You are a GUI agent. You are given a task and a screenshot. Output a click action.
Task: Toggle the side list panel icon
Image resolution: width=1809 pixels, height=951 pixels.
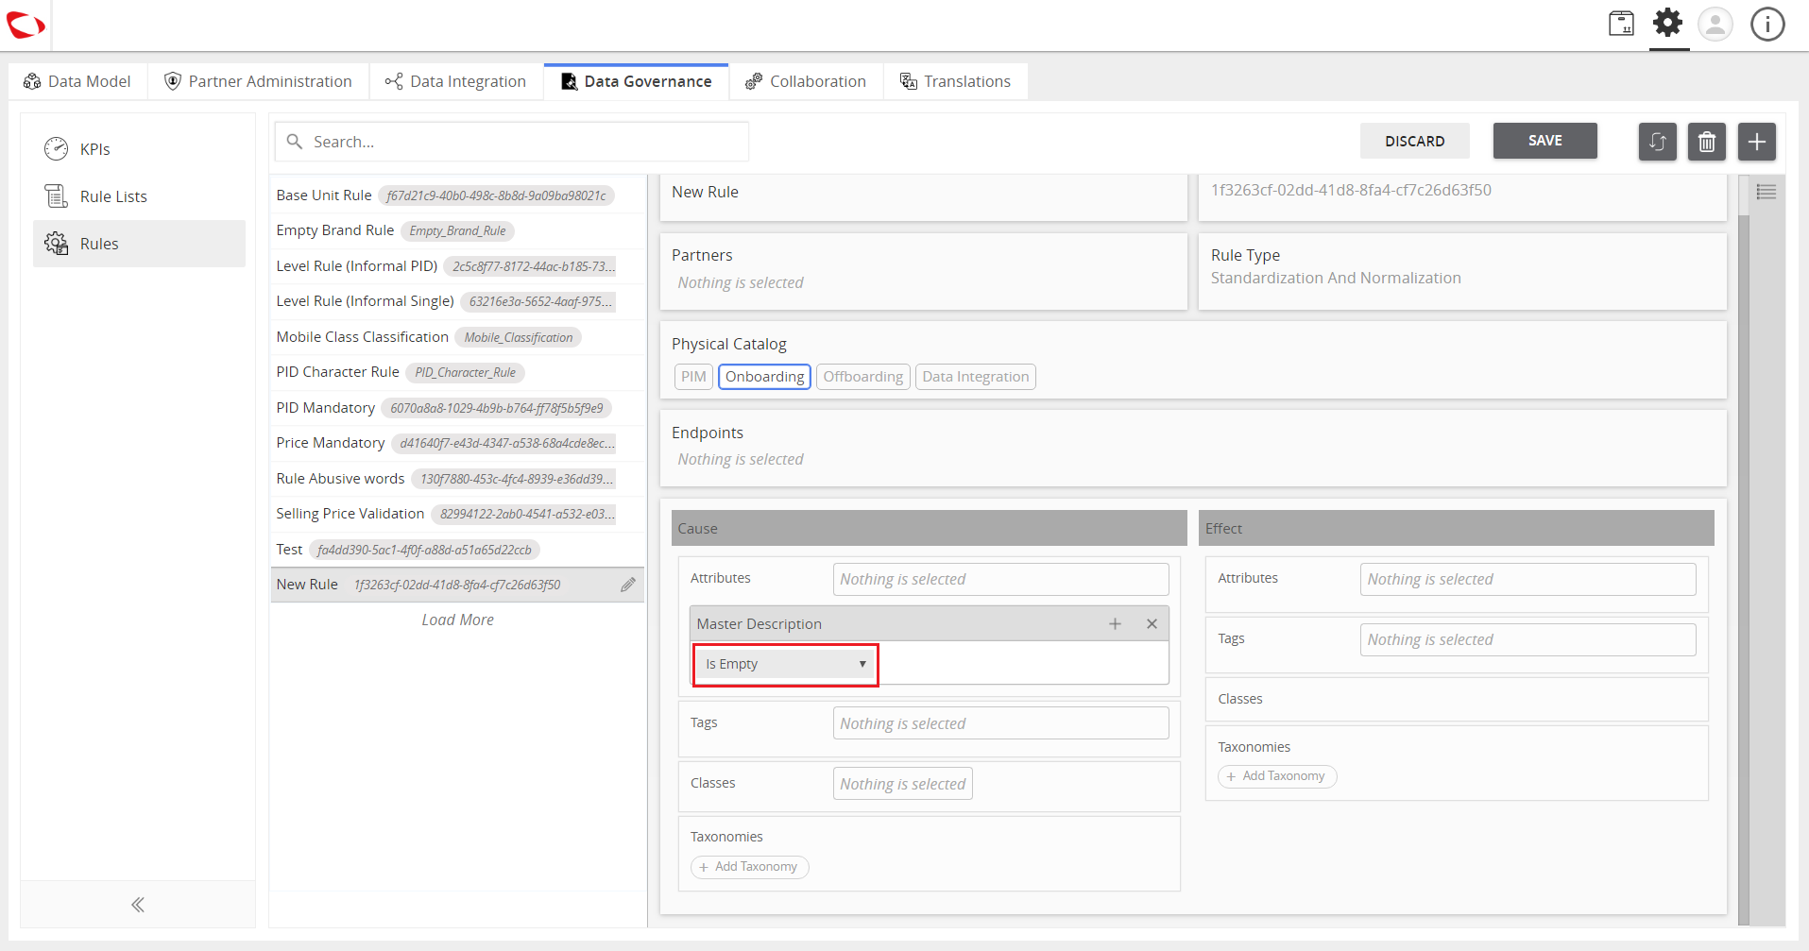1766,193
